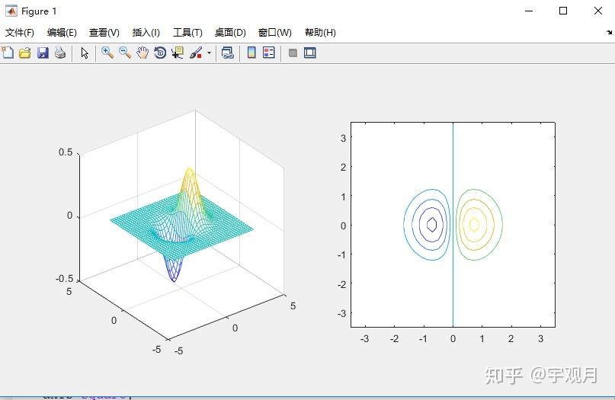615x400 pixels.
Task: Expand the Brush tool color dropdown arrow
Action: (x=209, y=53)
